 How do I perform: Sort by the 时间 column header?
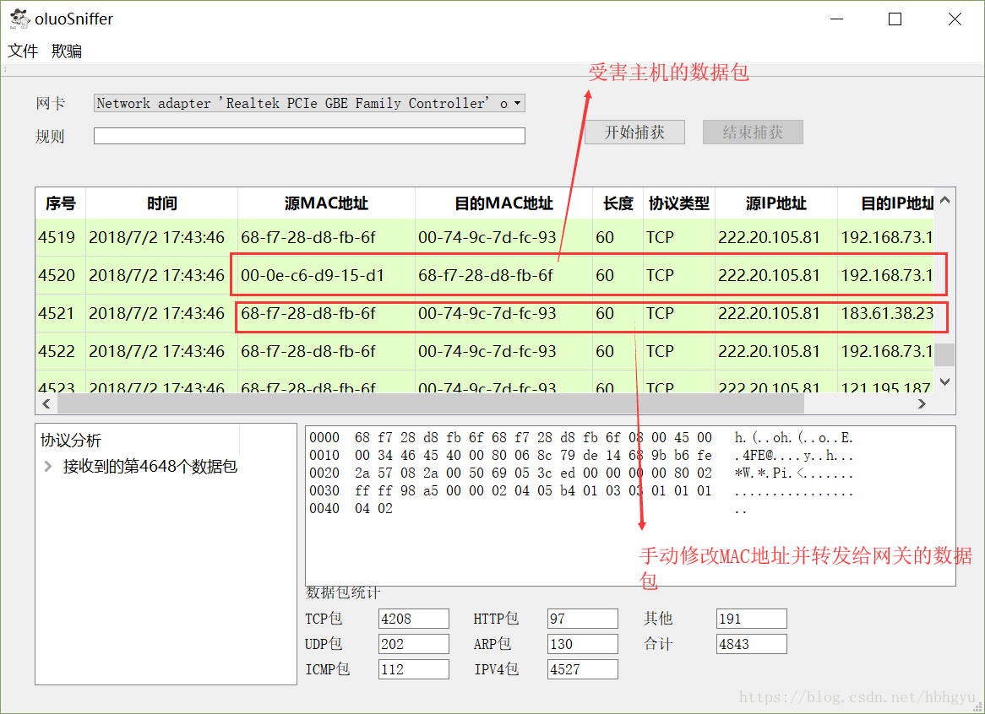(x=162, y=203)
